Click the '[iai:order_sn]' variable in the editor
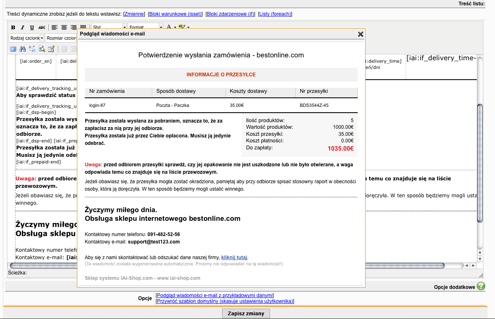The height and width of the screenshot is (319, 495). (36, 61)
